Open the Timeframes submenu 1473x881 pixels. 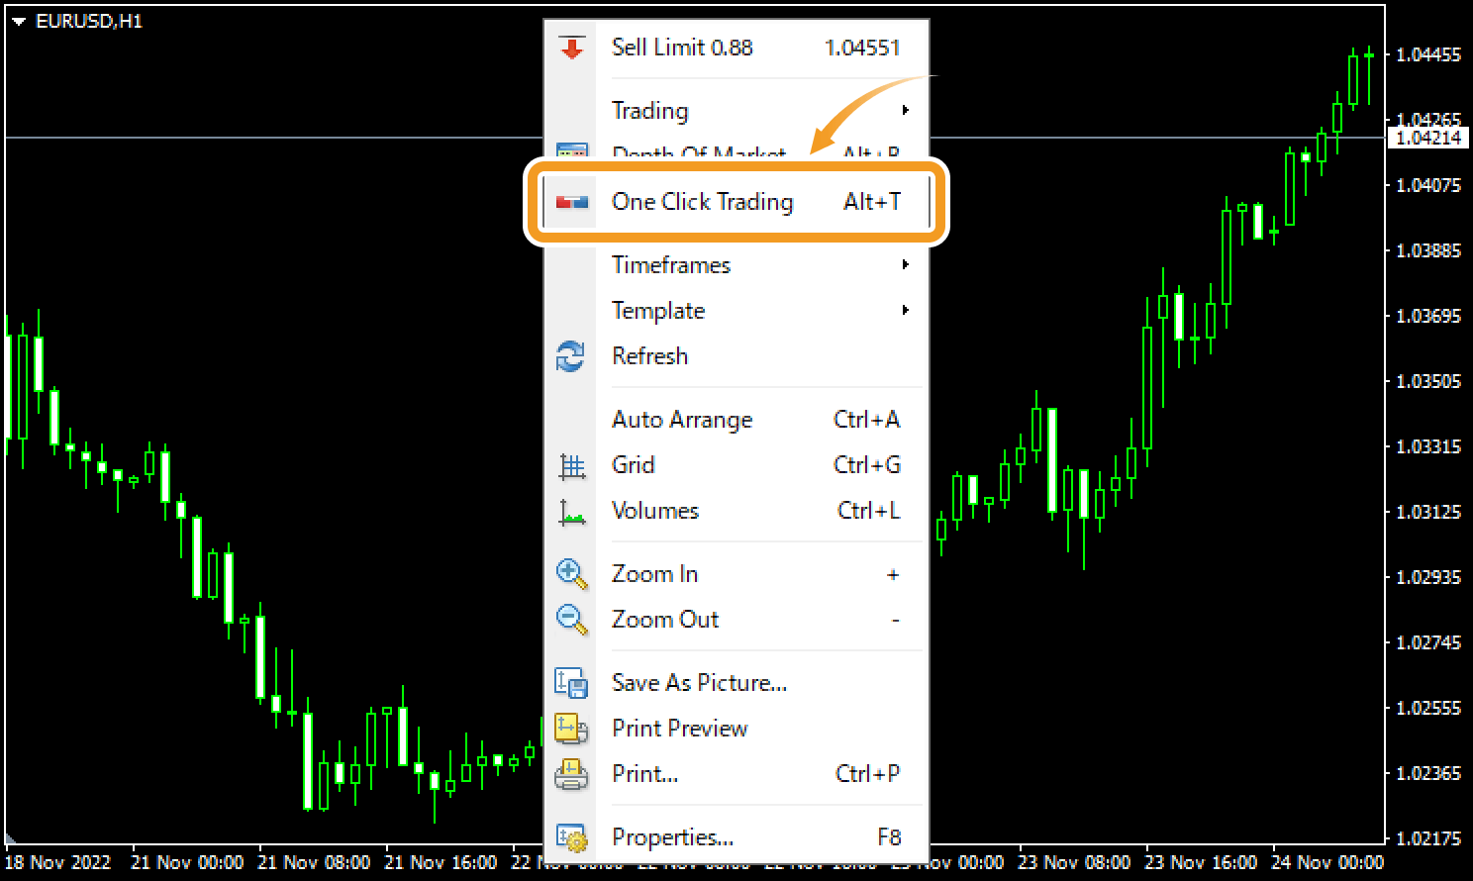(x=671, y=264)
